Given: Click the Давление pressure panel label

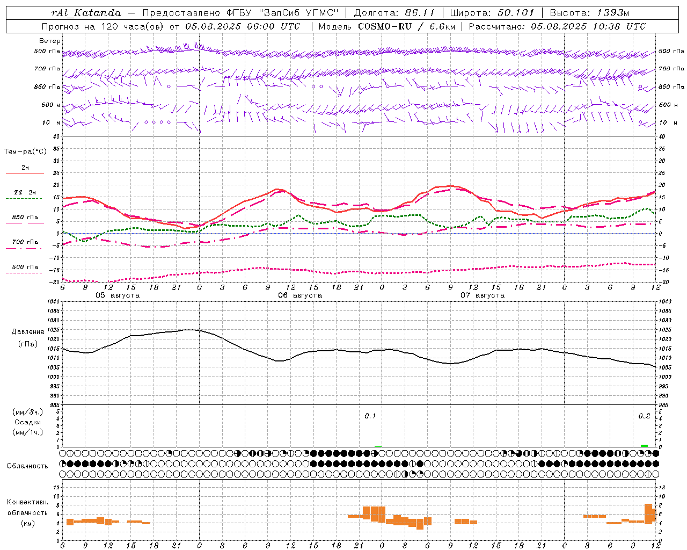Looking at the screenshot, I should point(28,332).
